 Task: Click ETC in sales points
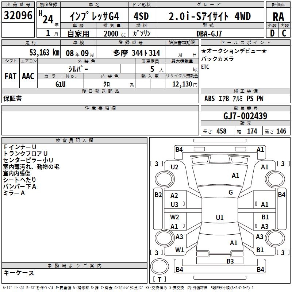[205, 67]
